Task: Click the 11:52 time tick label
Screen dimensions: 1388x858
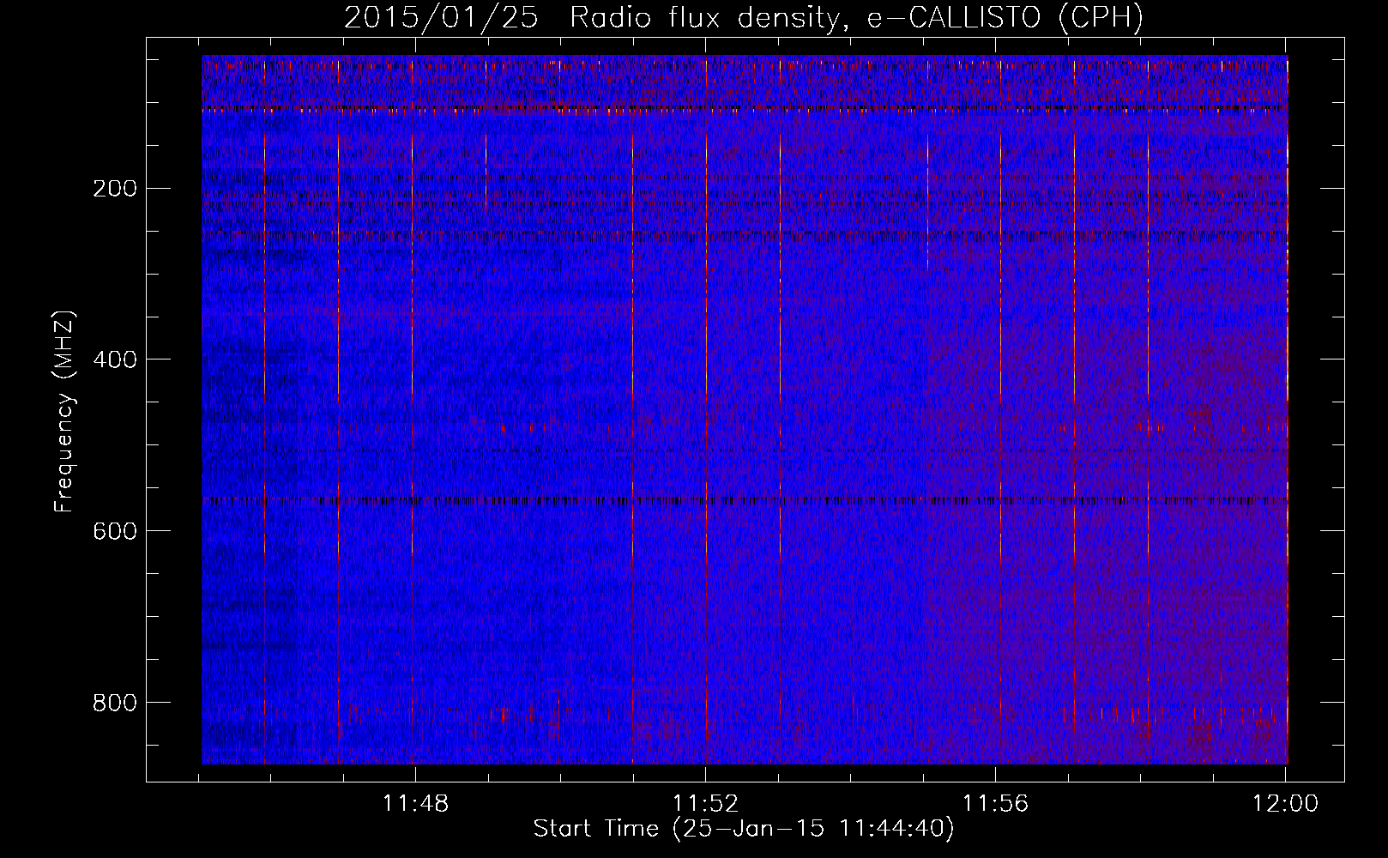Action: (705, 804)
